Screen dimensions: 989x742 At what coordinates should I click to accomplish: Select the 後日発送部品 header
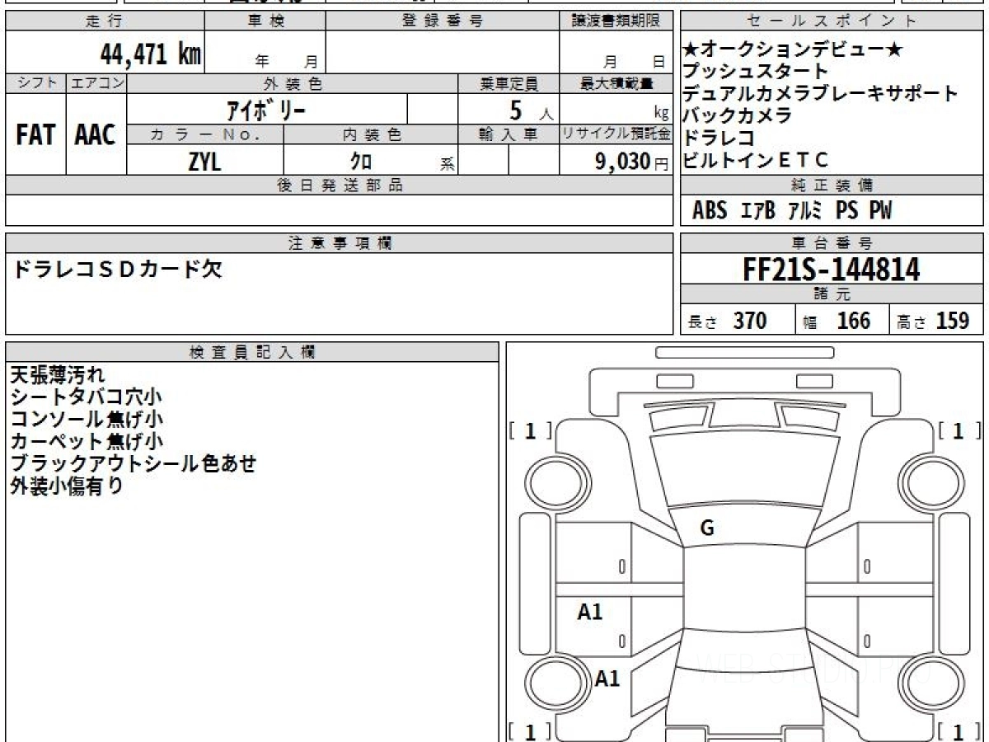339,185
